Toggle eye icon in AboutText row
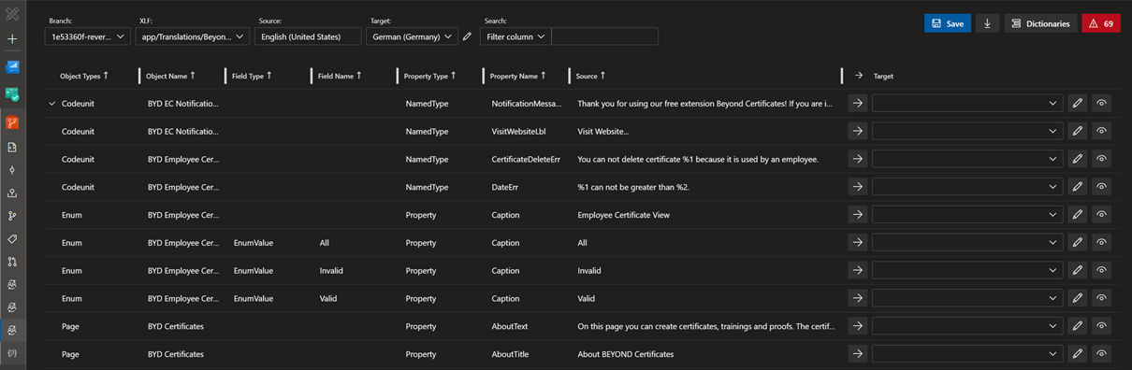Screen dimensions: 1132x370 1102,326
